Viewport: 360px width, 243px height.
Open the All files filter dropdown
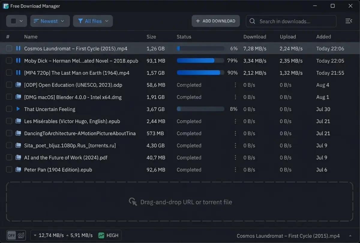[x=93, y=21]
